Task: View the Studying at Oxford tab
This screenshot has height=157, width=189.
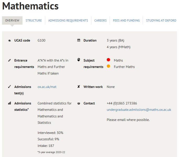Action: coord(161,20)
